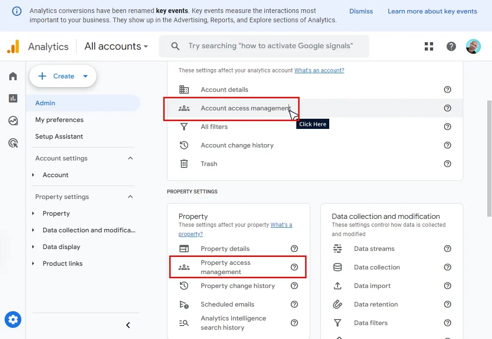The width and height of the screenshot is (492, 339).
Task: Open Setup Assistant from the sidebar
Action: (x=59, y=136)
